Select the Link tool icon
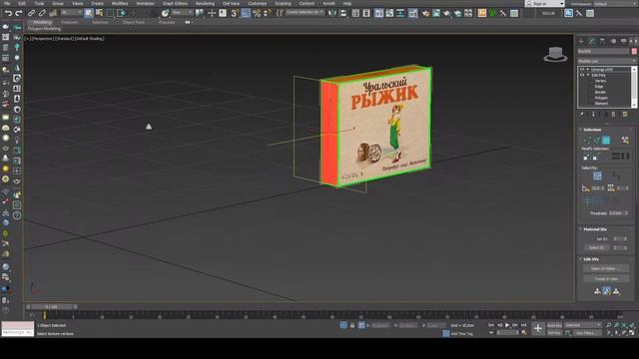Image resolution: width=639 pixels, height=359 pixels. point(31,13)
